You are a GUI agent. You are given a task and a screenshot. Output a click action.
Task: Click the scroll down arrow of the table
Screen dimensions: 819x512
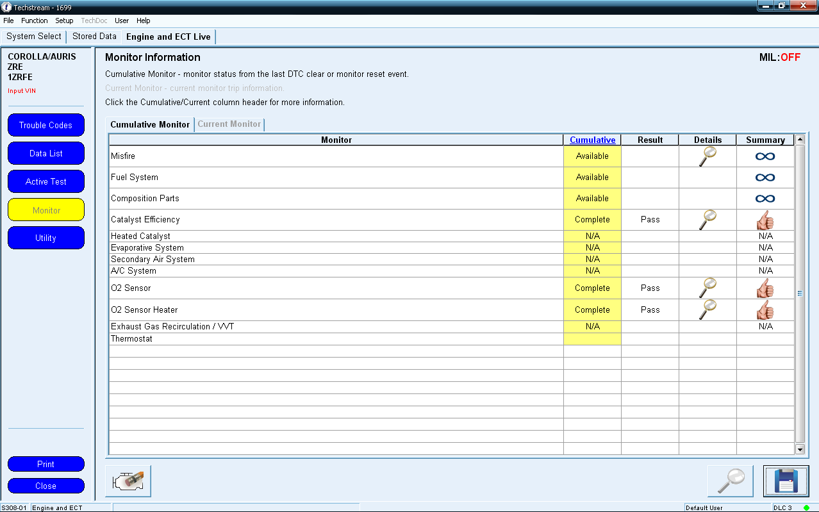click(x=799, y=450)
